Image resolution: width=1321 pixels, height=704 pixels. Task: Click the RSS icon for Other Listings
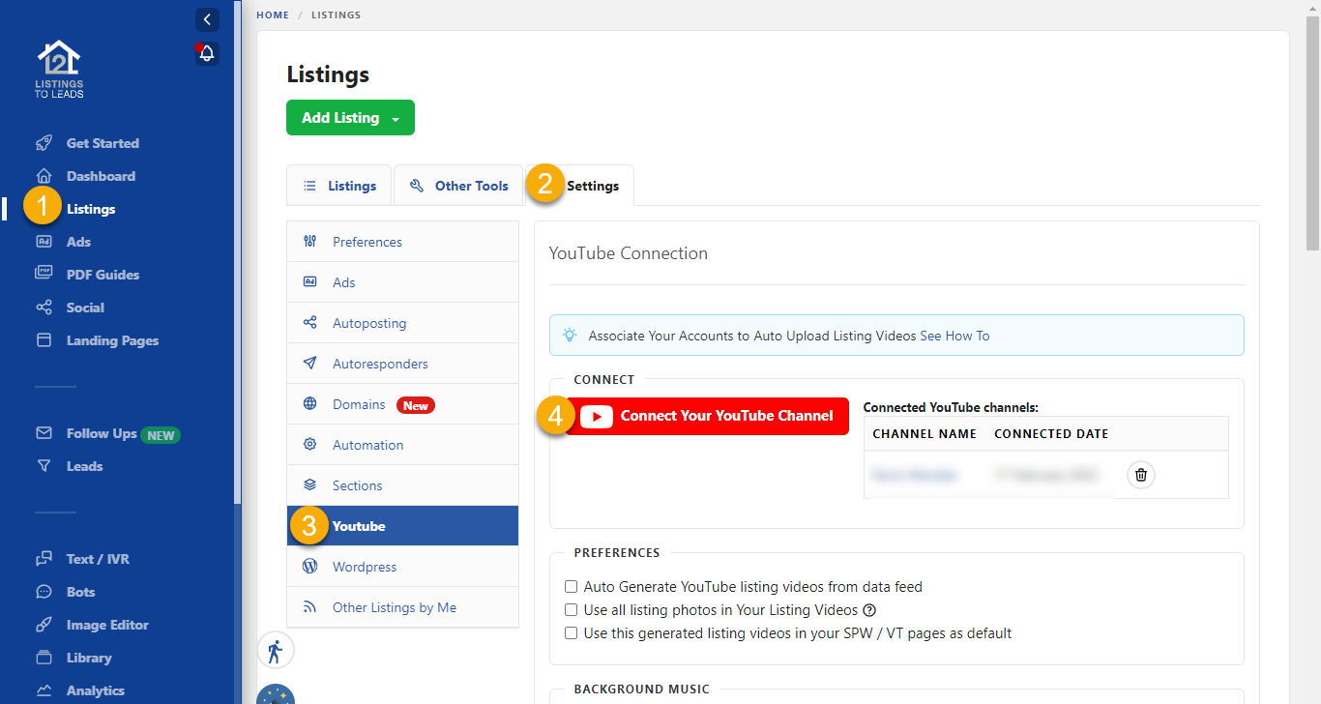point(309,607)
